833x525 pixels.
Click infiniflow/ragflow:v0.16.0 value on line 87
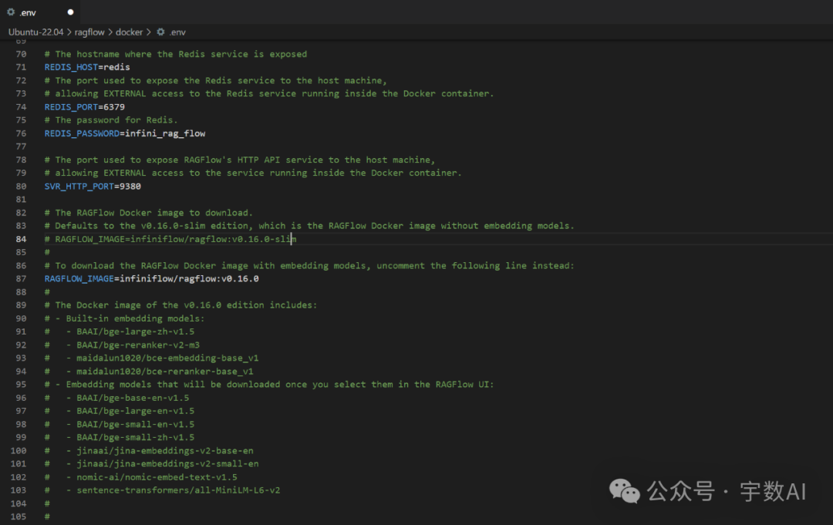click(189, 279)
